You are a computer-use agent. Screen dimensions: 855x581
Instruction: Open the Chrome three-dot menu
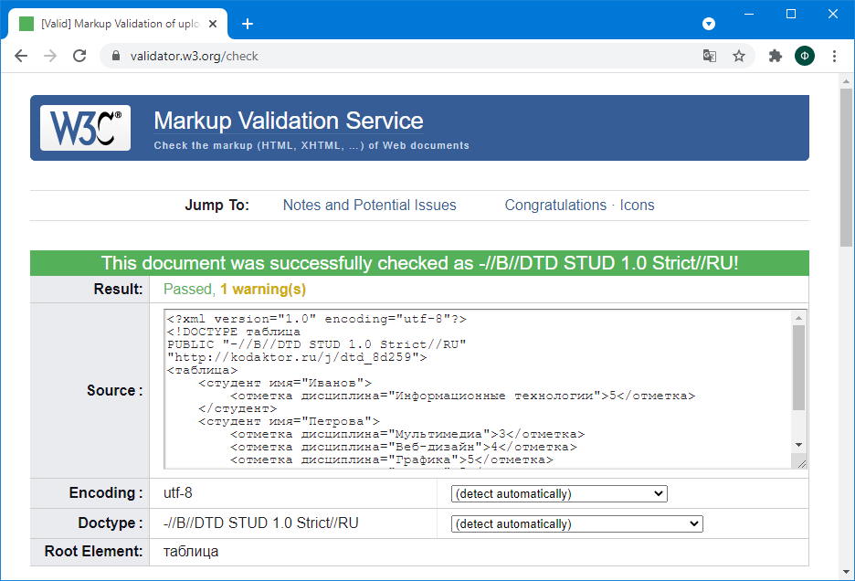click(x=834, y=56)
